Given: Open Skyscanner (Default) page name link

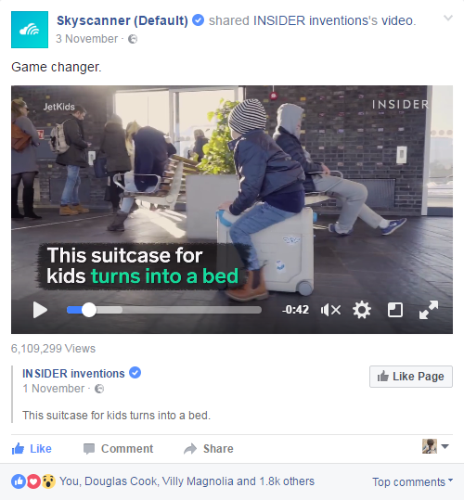Looking at the screenshot, I should tap(122, 20).
